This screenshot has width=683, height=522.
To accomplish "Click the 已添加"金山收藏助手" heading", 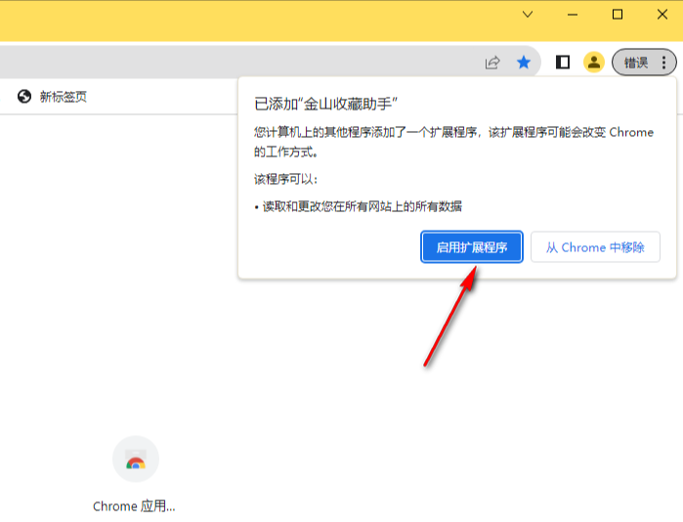I will pos(325,104).
